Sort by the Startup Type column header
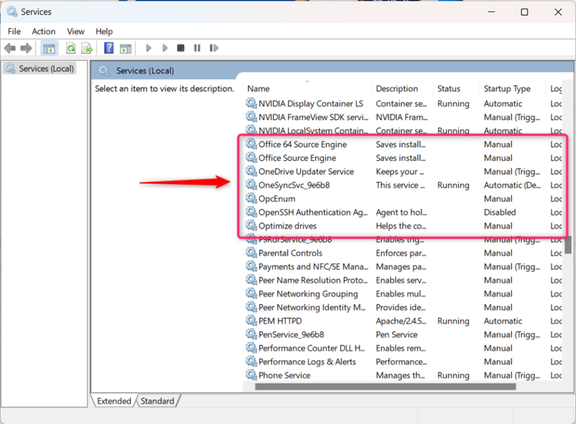 507,88
